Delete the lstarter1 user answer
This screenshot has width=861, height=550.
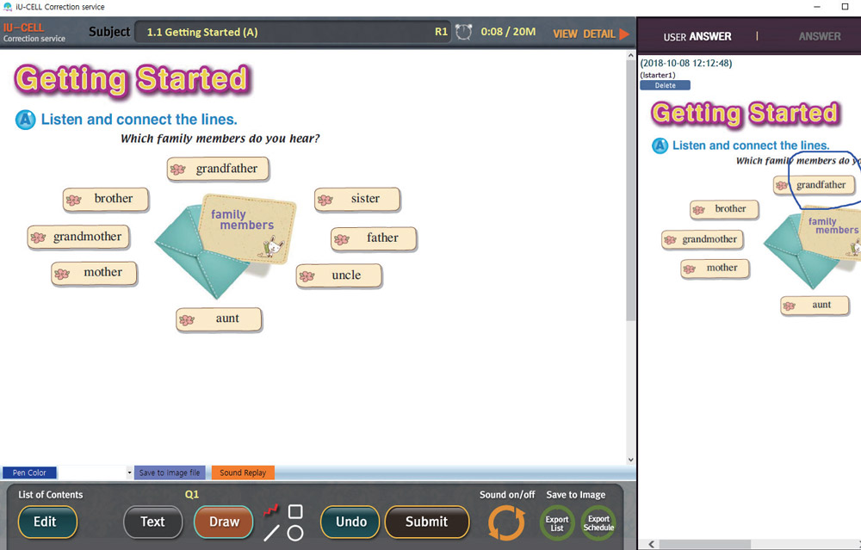click(x=665, y=85)
